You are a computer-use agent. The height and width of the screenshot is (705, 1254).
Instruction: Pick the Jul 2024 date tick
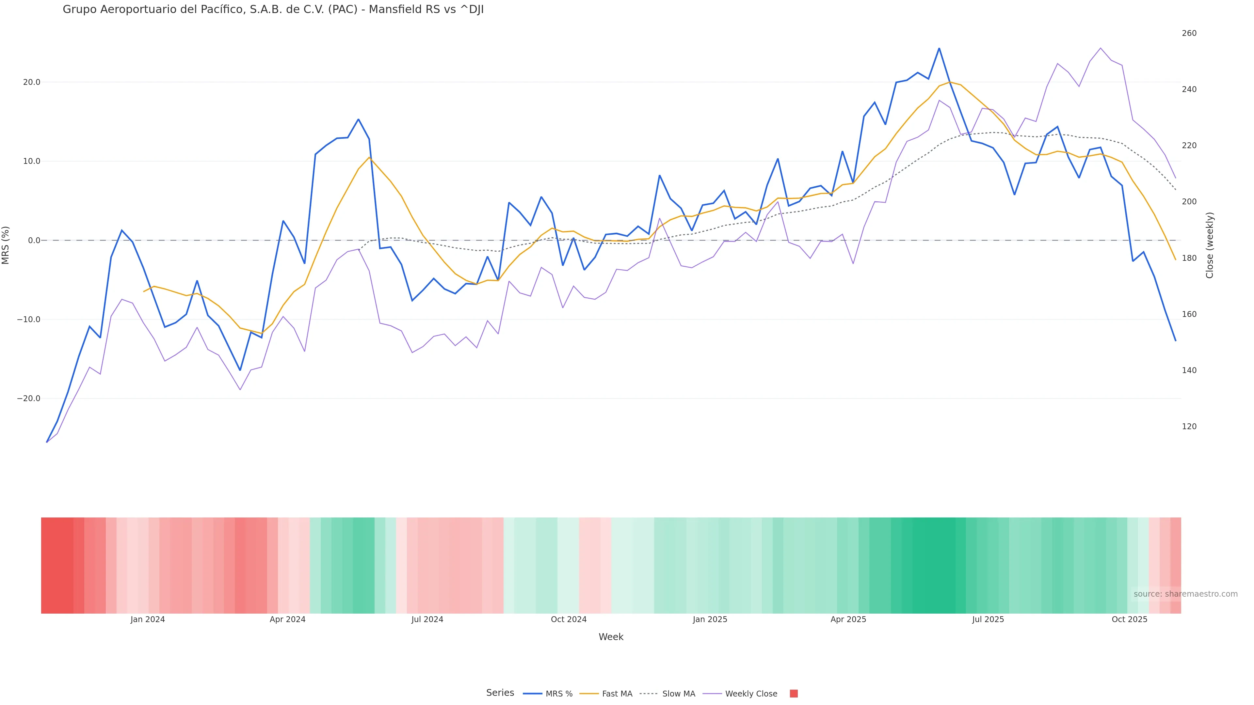pyautogui.click(x=427, y=619)
